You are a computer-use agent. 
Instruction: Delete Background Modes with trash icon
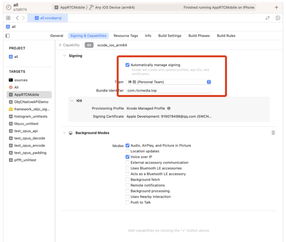(x=273, y=133)
